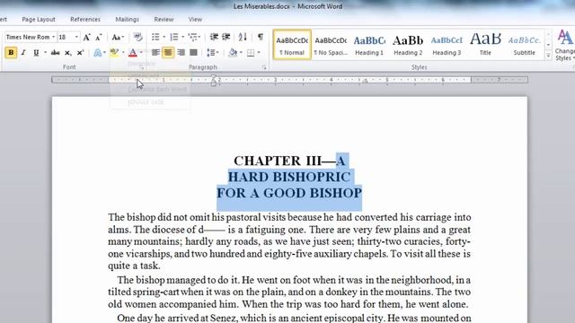
Task: Click the styles gallery scroll-up arrow
Action: click(548, 35)
